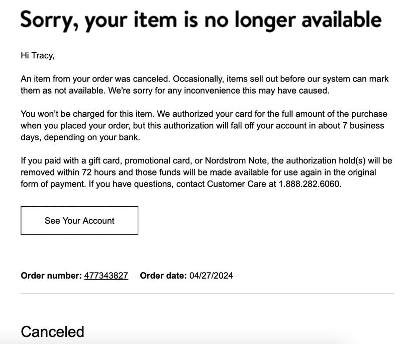Click the phrase "If you paid with a gift card"
Screen dimensions: 402x344
tap(70, 161)
